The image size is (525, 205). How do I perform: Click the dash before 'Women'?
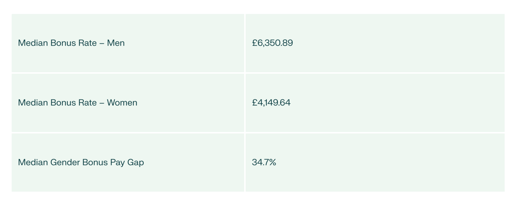click(x=102, y=103)
